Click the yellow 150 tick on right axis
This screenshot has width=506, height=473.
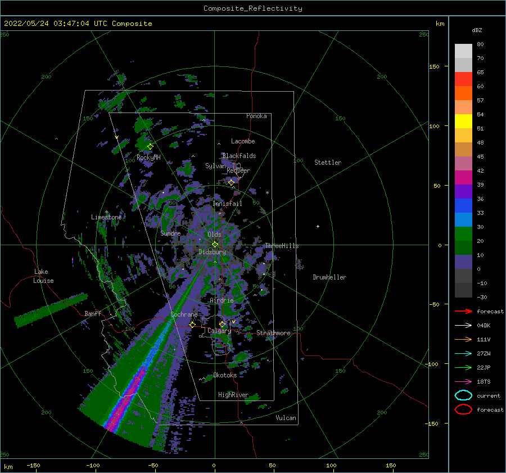434,66
